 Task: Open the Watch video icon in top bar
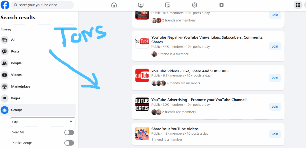click(141, 5)
